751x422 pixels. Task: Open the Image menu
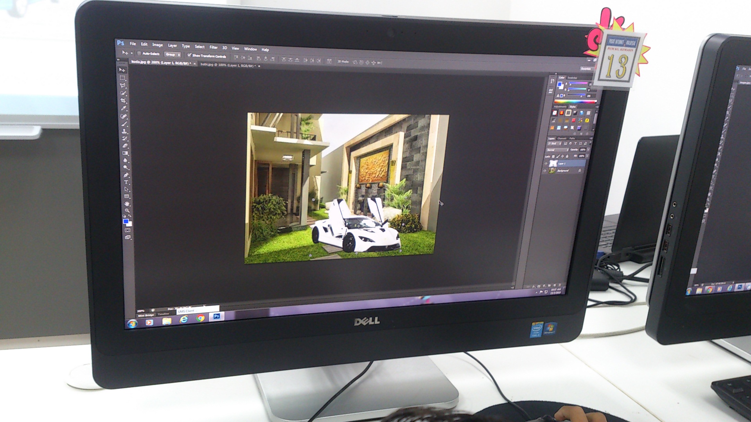pyautogui.click(x=157, y=45)
